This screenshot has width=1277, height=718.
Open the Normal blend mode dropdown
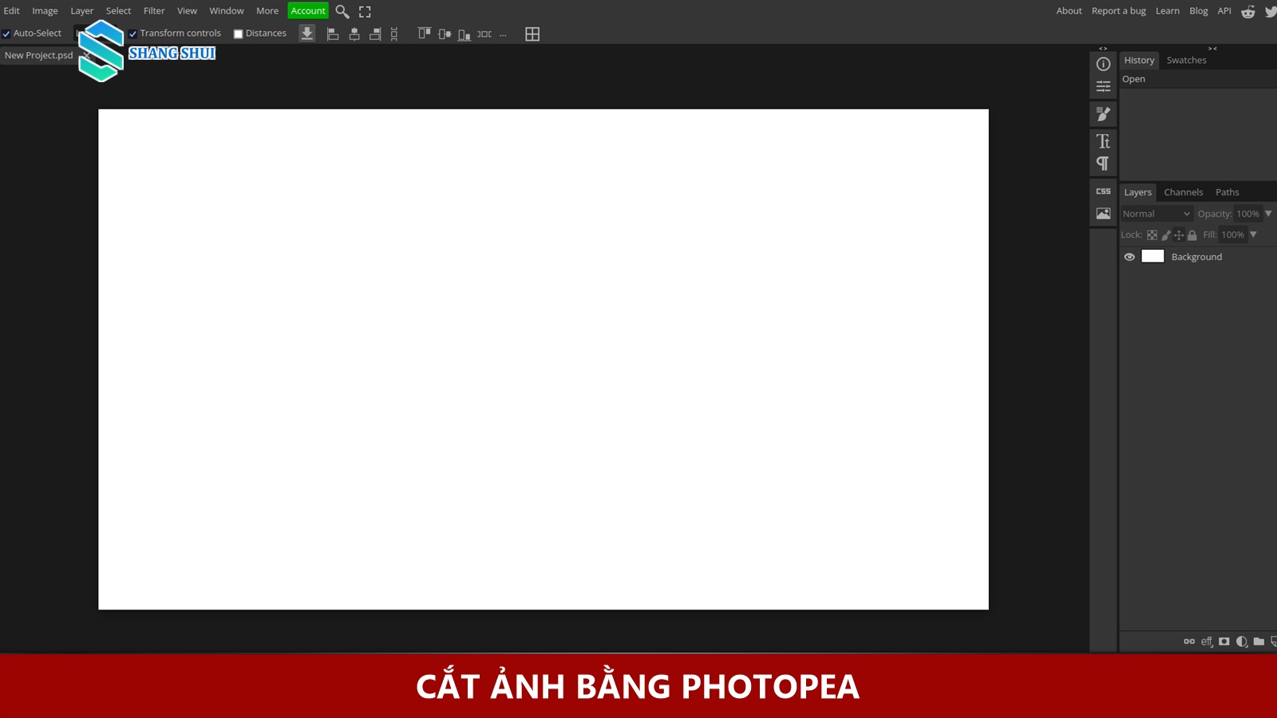[1156, 214]
